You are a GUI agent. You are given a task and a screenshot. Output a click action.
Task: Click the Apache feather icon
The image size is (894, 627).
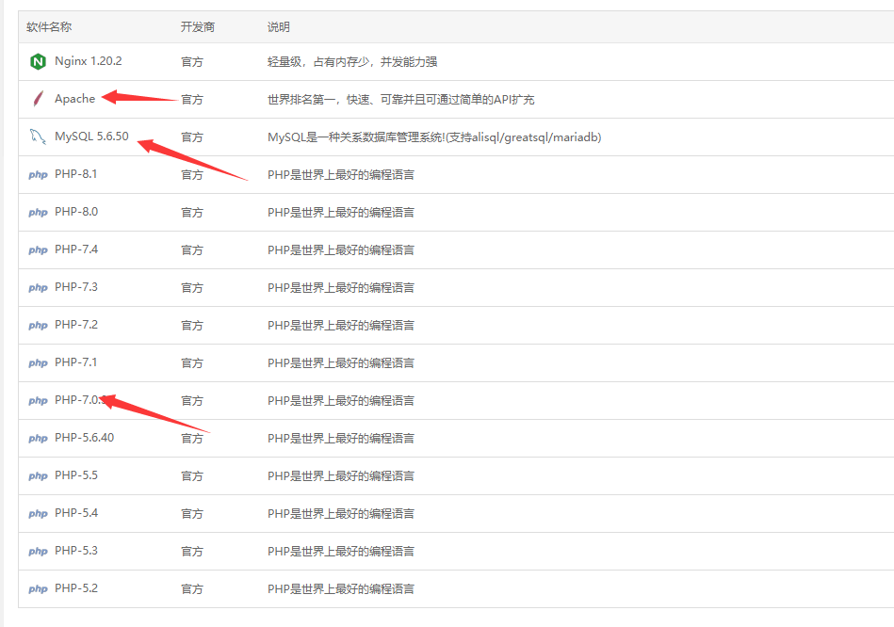(x=38, y=99)
